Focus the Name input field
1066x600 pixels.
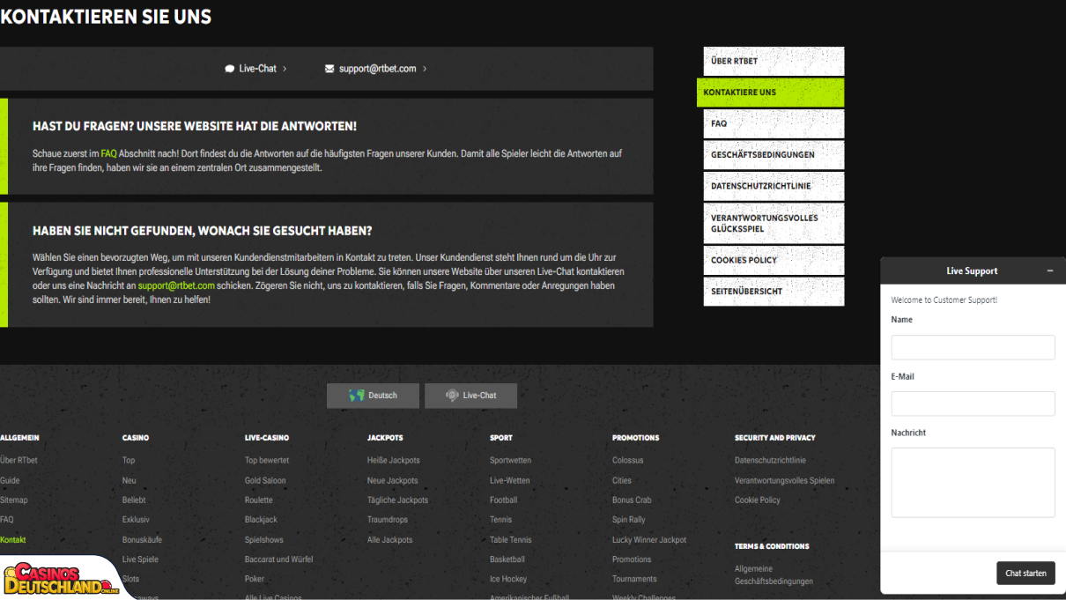pyautogui.click(x=973, y=347)
